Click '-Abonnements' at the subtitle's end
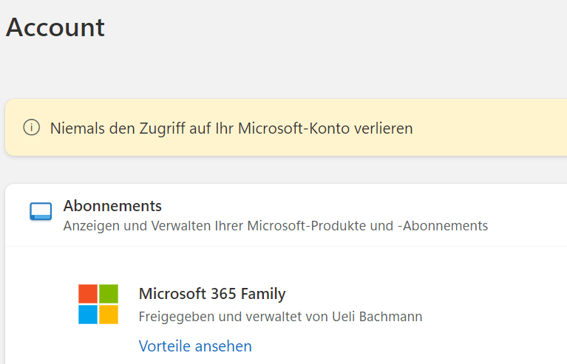 [x=442, y=226]
